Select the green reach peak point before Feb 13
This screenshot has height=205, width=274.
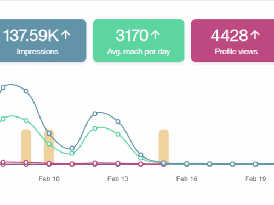pyautogui.click(x=95, y=128)
